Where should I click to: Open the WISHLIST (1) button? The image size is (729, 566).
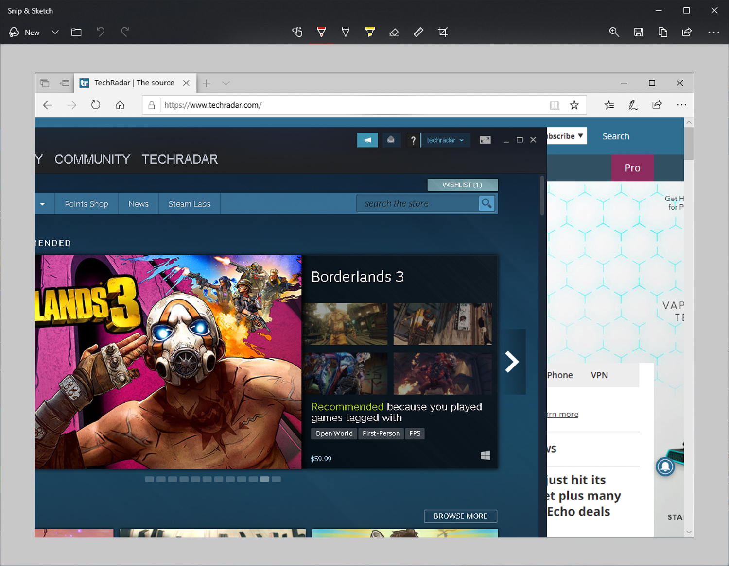[462, 185]
